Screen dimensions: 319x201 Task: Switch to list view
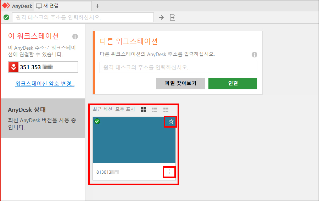click(155, 109)
